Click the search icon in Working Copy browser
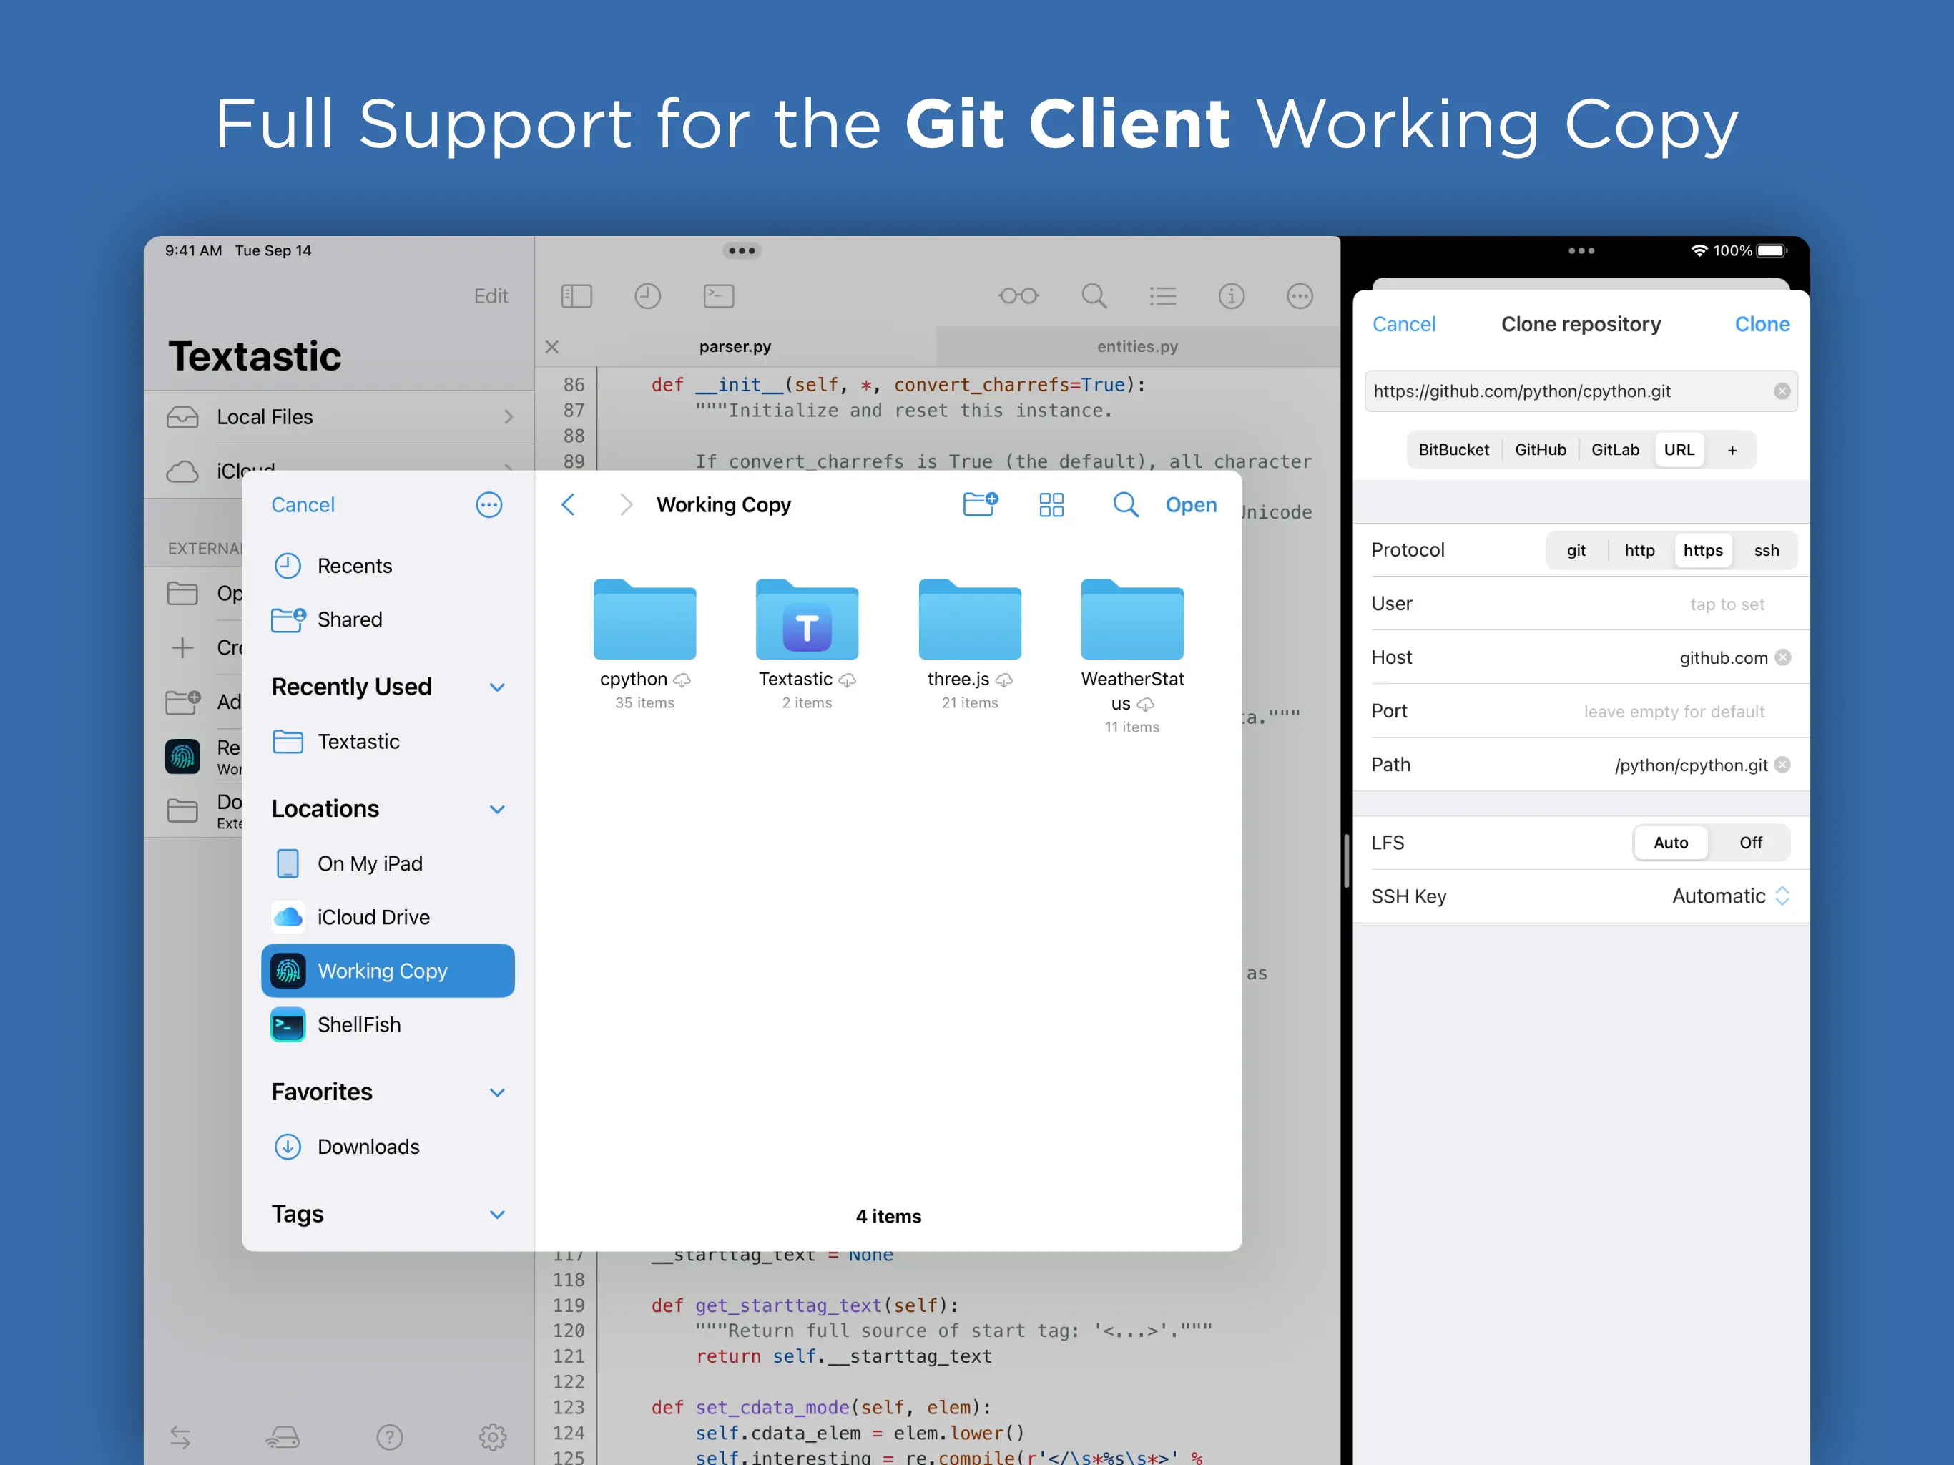The width and height of the screenshot is (1954, 1465). tap(1124, 504)
